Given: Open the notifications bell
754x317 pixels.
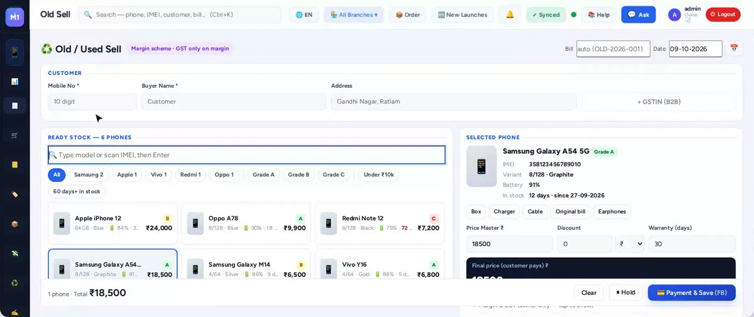Looking at the screenshot, I should pyautogui.click(x=509, y=15).
